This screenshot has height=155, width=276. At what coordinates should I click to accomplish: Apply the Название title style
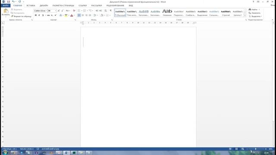(167, 12)
